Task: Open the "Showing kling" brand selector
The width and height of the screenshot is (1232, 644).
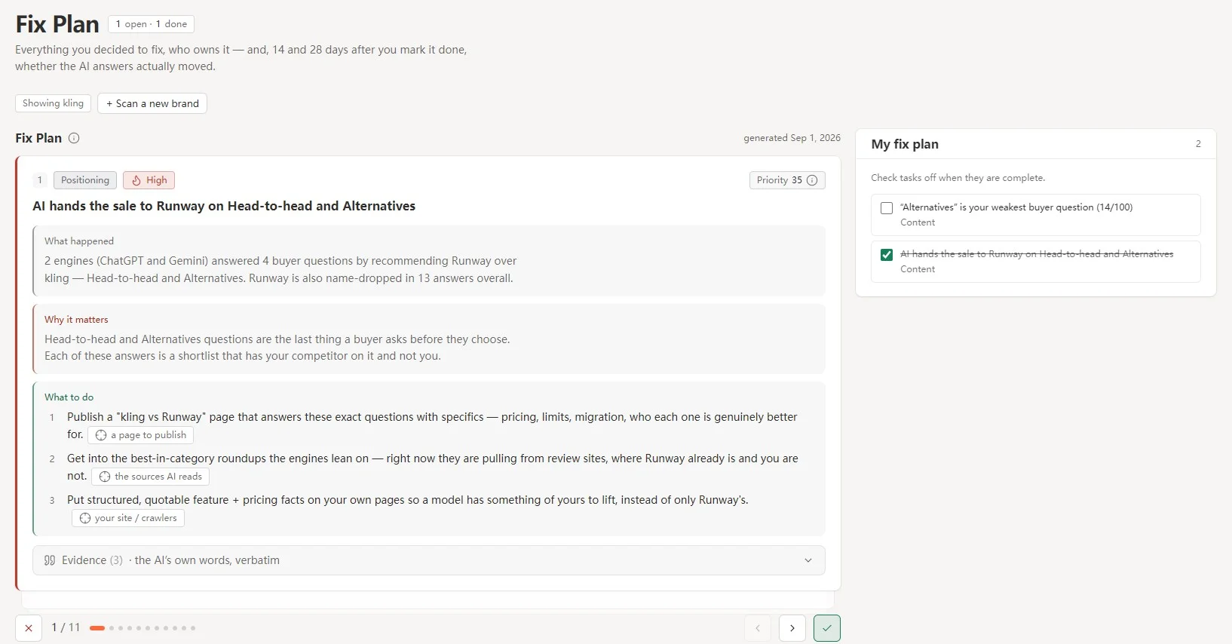Action: pyautogui.click(x=53, y=103)
